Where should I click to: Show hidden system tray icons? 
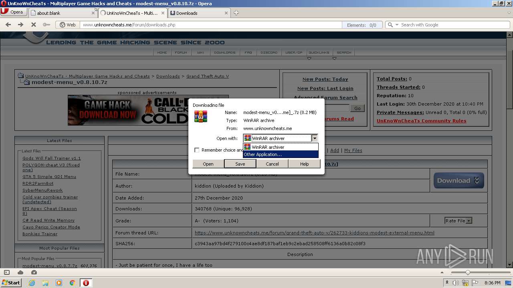447,283
